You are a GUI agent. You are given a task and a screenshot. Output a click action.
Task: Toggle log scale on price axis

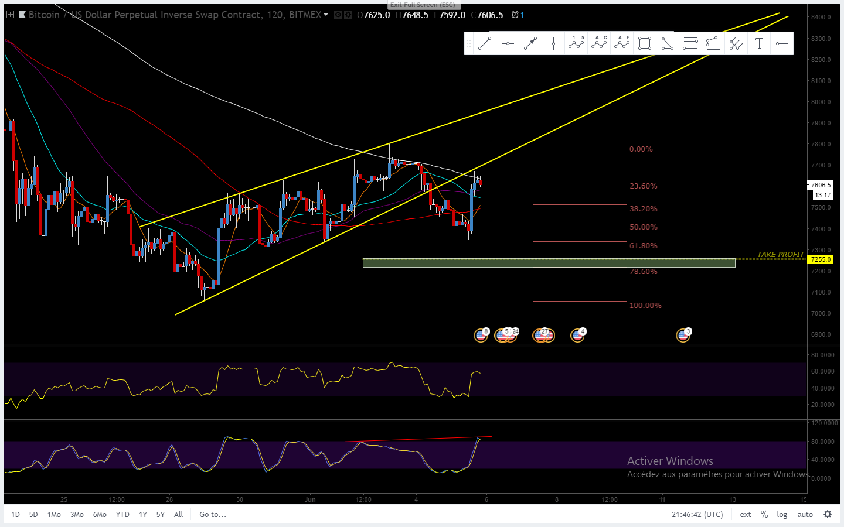[x=782, y=514]
